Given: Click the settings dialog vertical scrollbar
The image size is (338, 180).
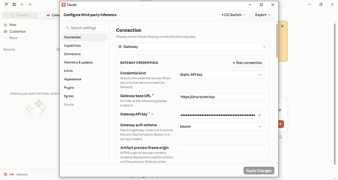Looking at the screenshot, I should (x=277, y=41).
